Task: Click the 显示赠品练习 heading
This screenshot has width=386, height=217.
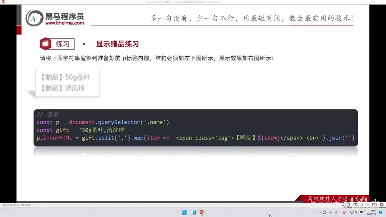Action: (117, 44)
